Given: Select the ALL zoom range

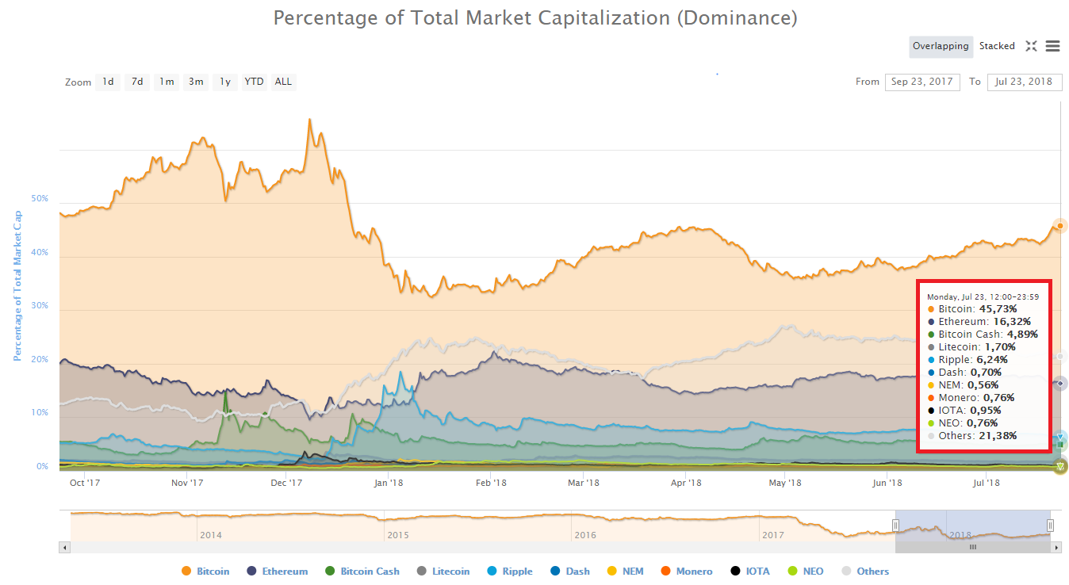Looking at the screenshot, I should (x=283, y=82).
